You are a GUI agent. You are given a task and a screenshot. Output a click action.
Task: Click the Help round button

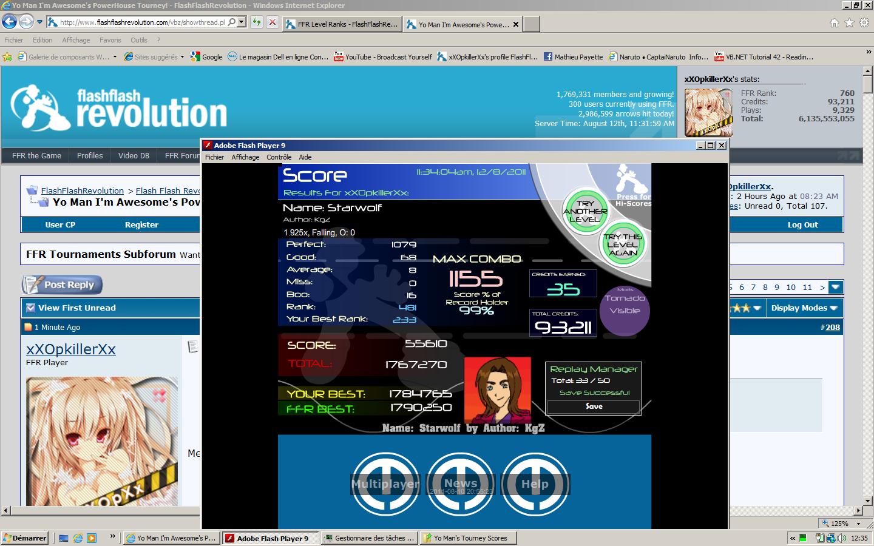pyautogui.click(x=535, y=484)
